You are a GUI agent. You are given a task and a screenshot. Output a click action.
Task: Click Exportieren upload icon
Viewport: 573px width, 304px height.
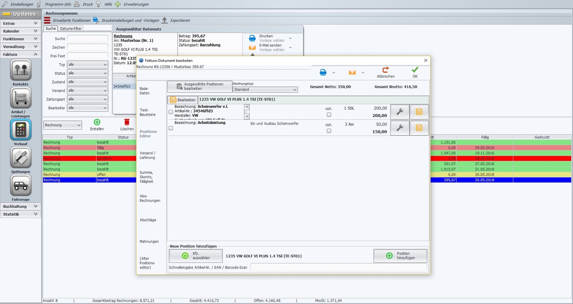165,20
